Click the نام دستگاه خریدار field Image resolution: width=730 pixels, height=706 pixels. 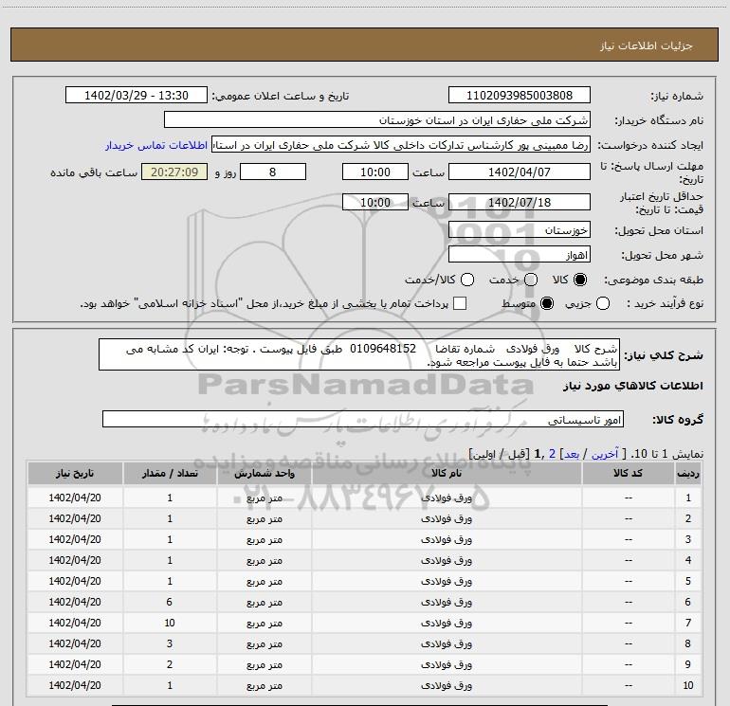[376, 120]
